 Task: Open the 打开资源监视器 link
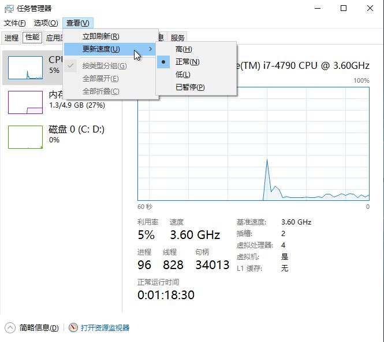pyautogui.click(x=105, y=328)
